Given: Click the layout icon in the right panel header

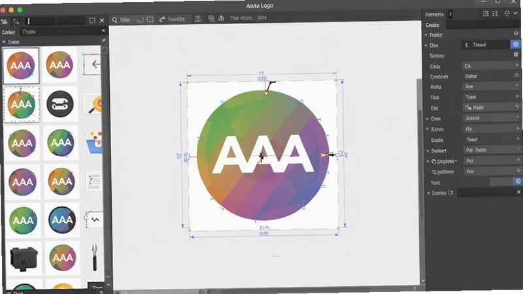Looking at the screenshot, I should coord(486,13).
